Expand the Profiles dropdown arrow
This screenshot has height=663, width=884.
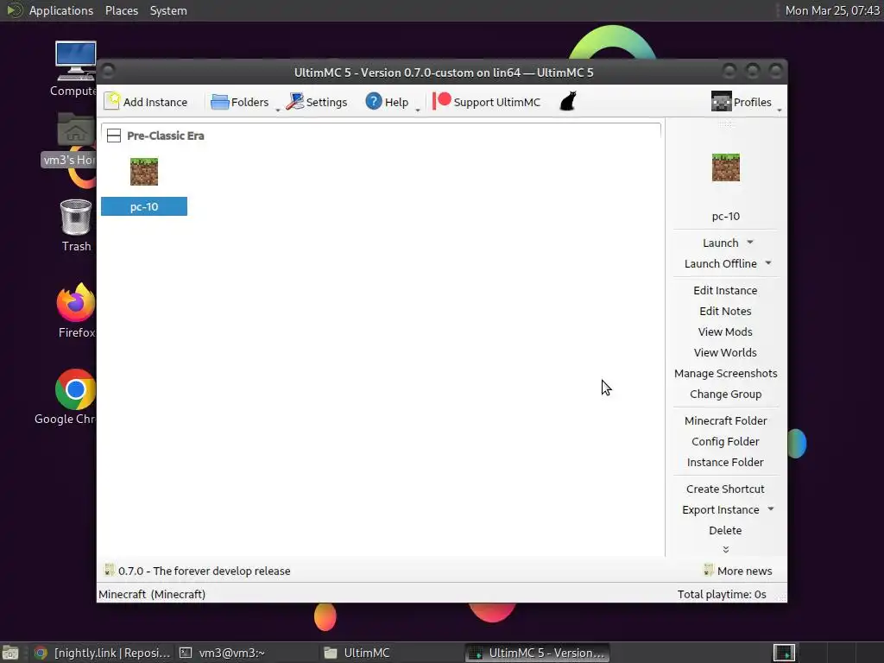780,109
